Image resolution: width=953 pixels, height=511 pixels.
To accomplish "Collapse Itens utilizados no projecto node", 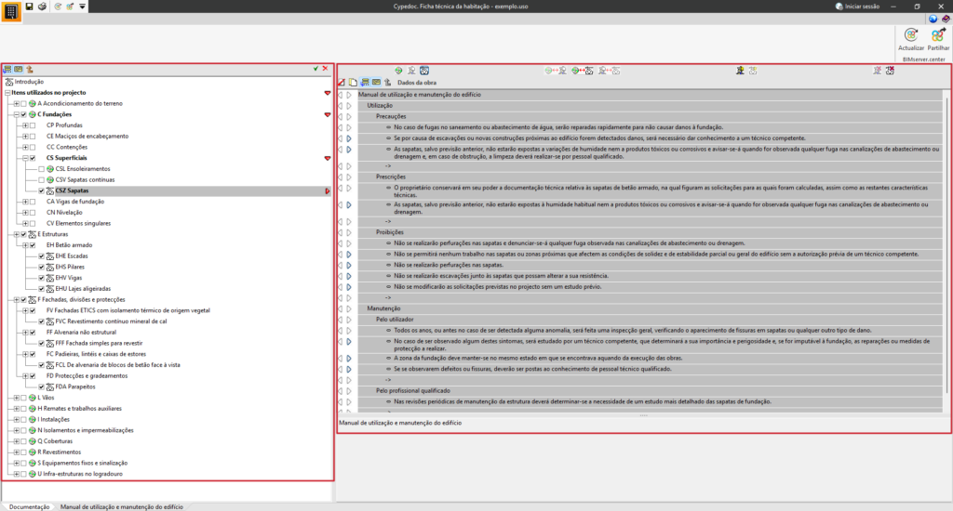I will coord(7,93).
